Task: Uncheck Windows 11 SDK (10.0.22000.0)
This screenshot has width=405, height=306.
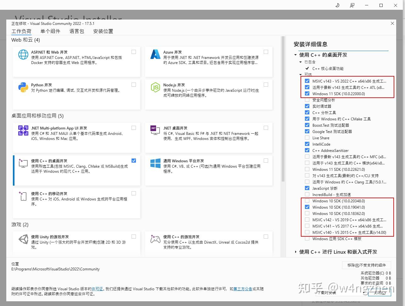Action: (307, 94)
